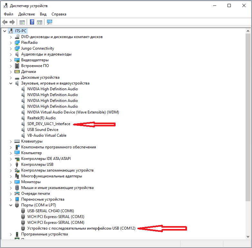
Task: Toggle the console tree pane toolbar icon
Action: coord(22,22)
